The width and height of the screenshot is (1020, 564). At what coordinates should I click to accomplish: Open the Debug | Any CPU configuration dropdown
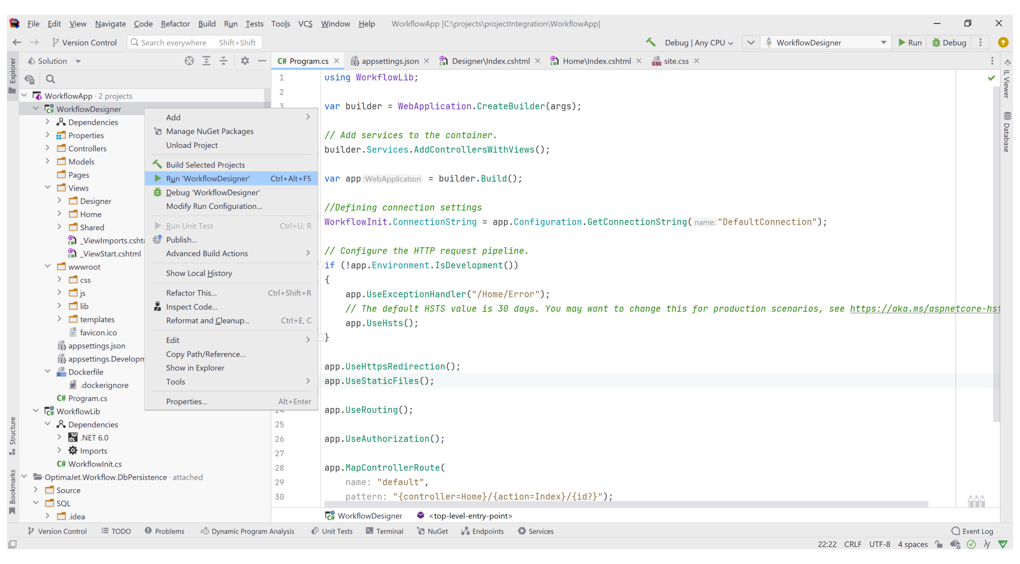tap(699, 42)
